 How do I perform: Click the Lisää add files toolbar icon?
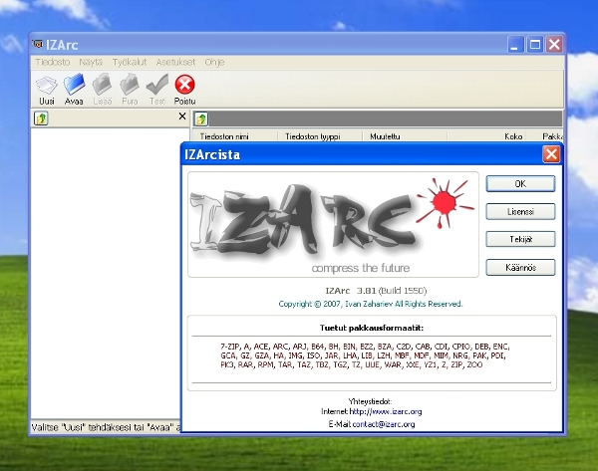pos(103,90)
